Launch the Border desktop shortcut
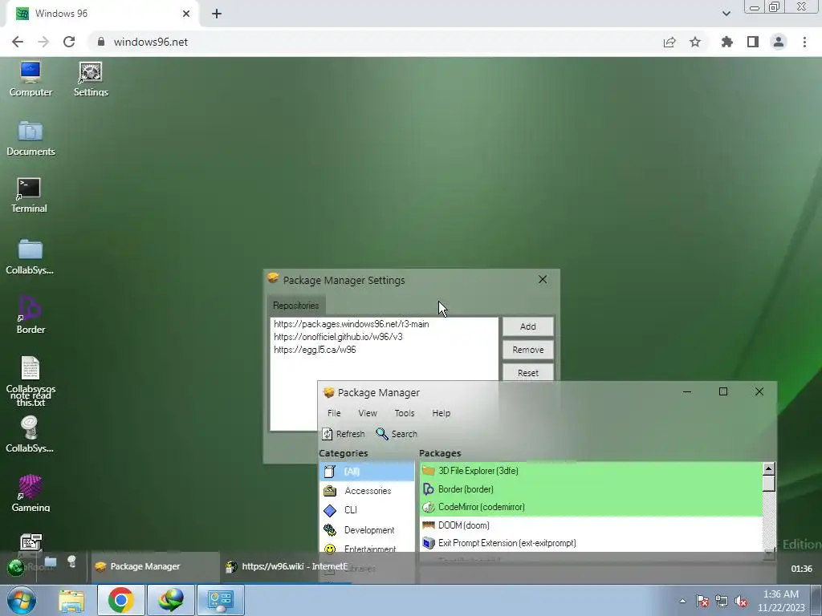 click(x=31, y=314)
